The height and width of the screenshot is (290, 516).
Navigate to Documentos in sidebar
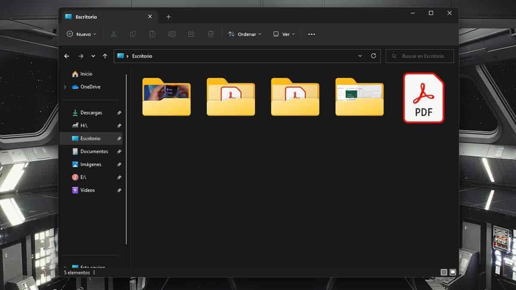point(94,151)
